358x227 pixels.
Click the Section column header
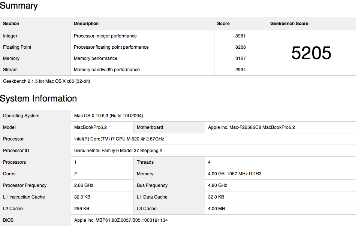coord(11,24)
